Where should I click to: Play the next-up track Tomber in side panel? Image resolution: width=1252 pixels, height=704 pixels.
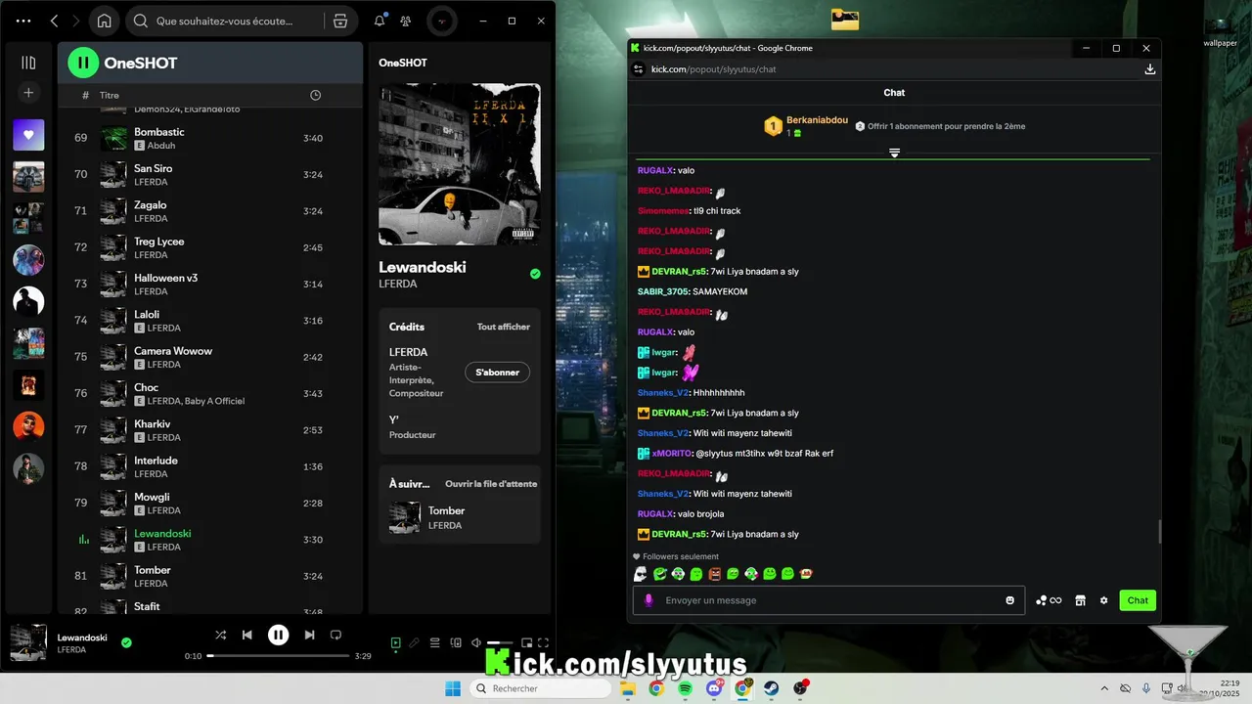click(x=460, y=517)
